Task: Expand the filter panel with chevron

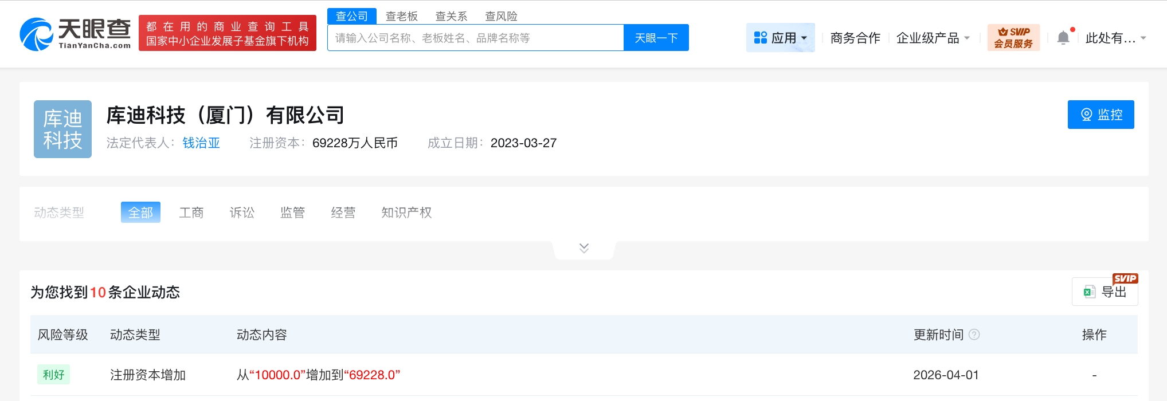Action: tap(583, 248)
